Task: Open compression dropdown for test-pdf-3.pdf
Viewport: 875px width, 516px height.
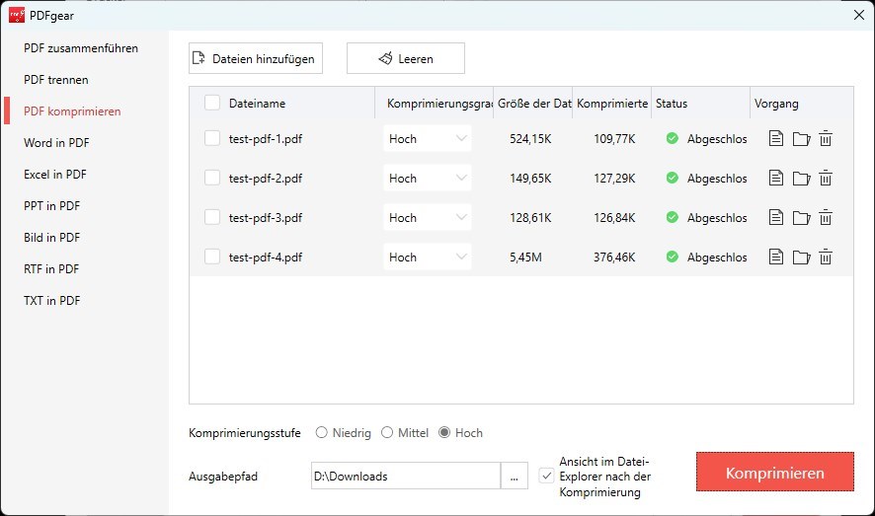Action: point(427,217)
